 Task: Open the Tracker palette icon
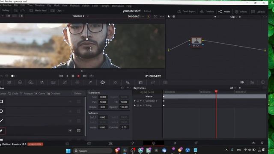(x=115, y=83)
